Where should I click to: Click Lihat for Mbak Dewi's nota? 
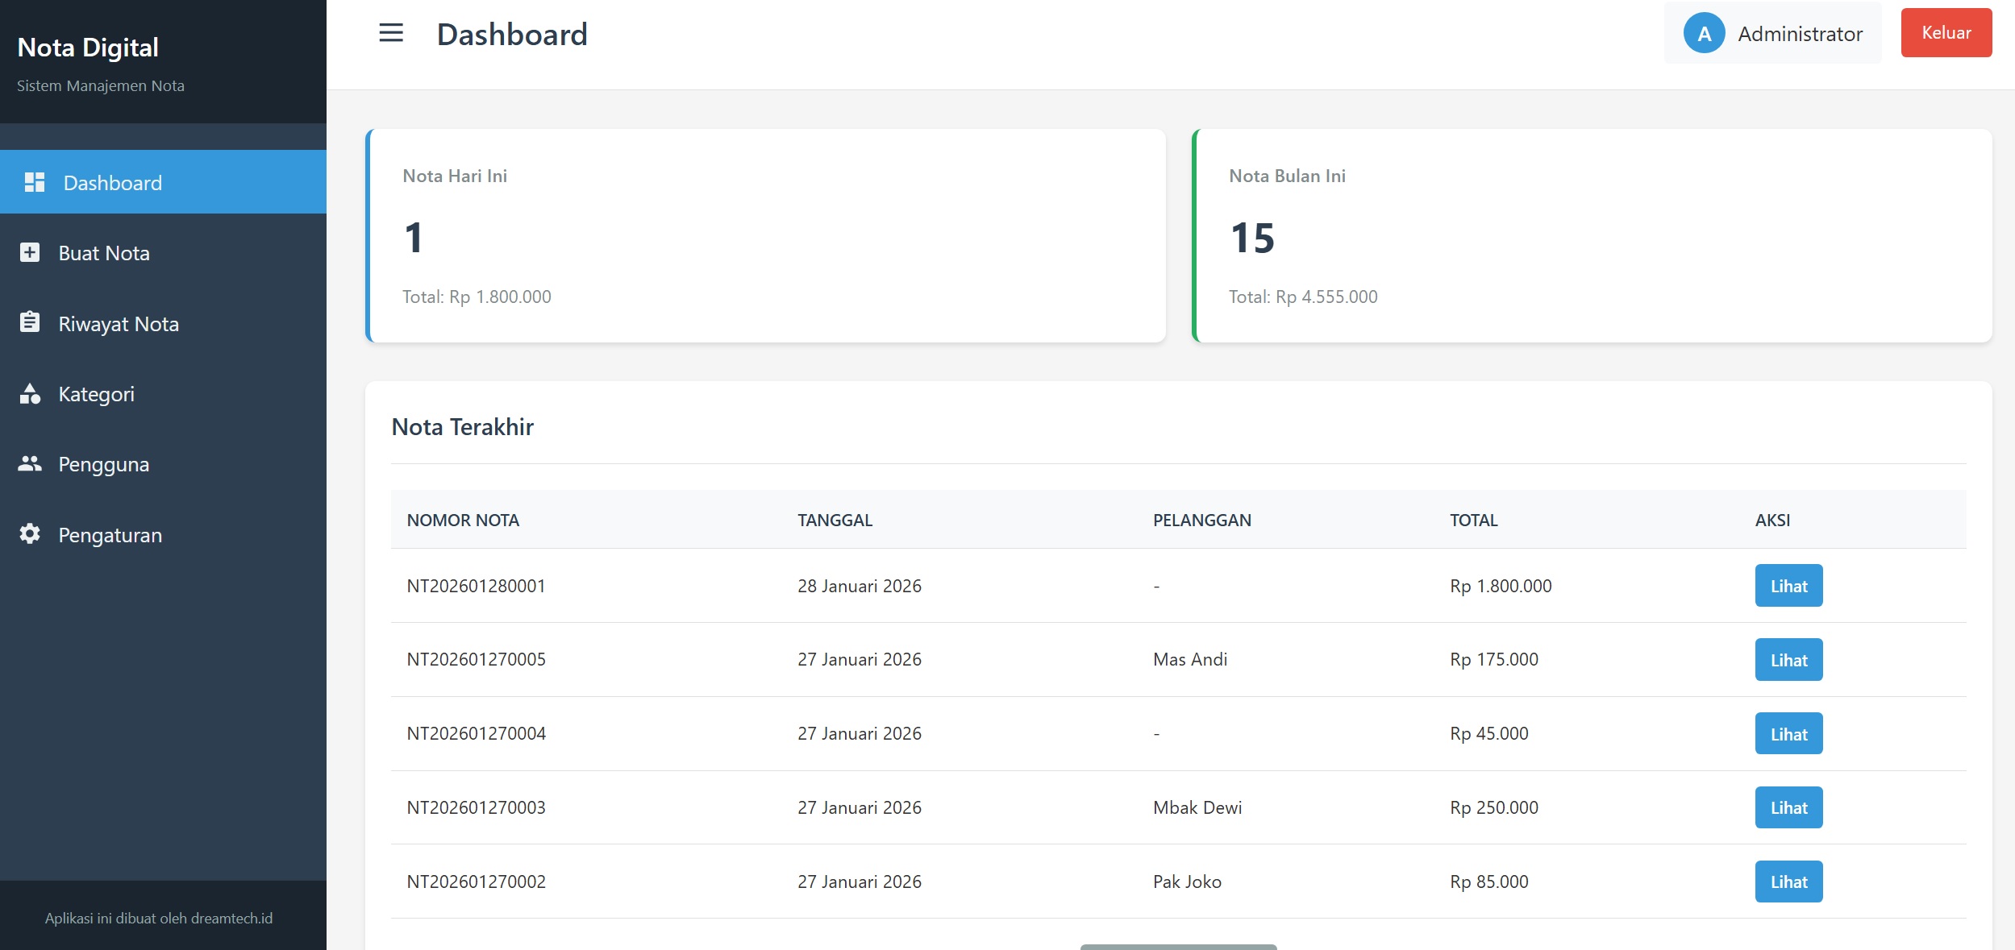[x=1788, y=807]
